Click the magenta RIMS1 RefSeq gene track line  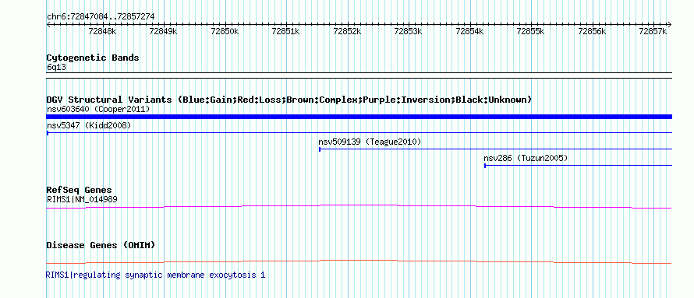pyautogui.click(x=359, y=206)
